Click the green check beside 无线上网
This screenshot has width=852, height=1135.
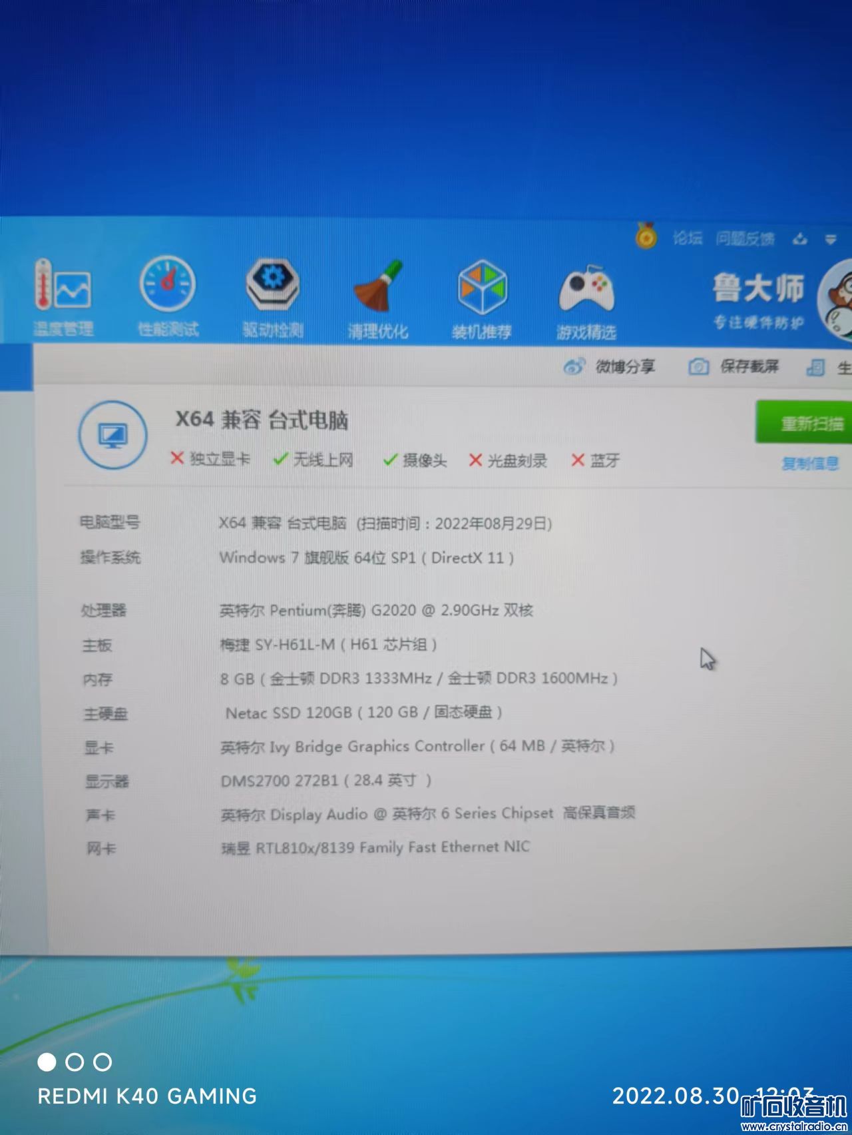(x=280, y=459)
